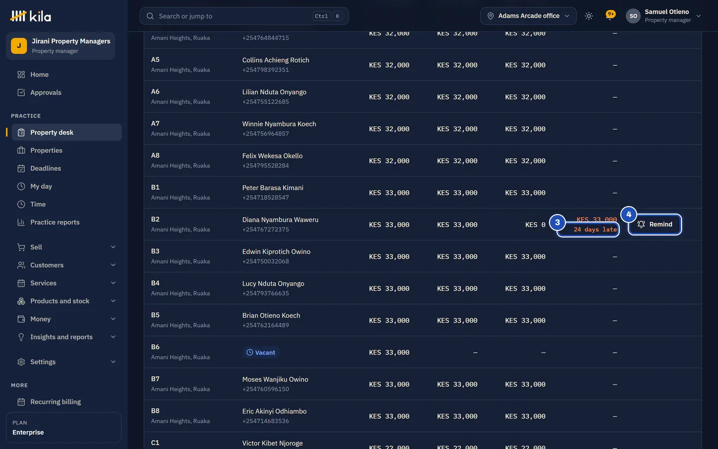Open Practice reports chart item
This screenshot has width=718, height=449.
coord(67,222)
